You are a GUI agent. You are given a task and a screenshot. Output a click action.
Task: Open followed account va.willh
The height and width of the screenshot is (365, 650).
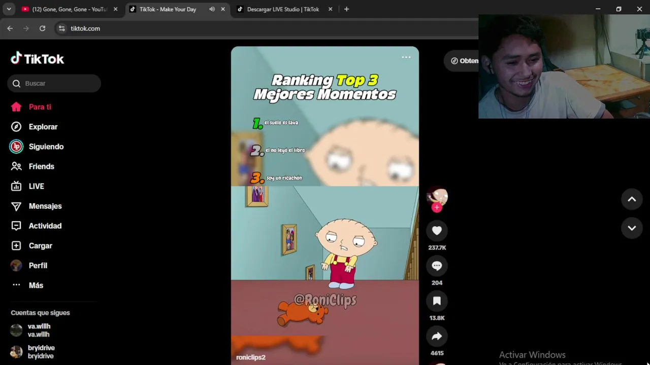(39, 331)
